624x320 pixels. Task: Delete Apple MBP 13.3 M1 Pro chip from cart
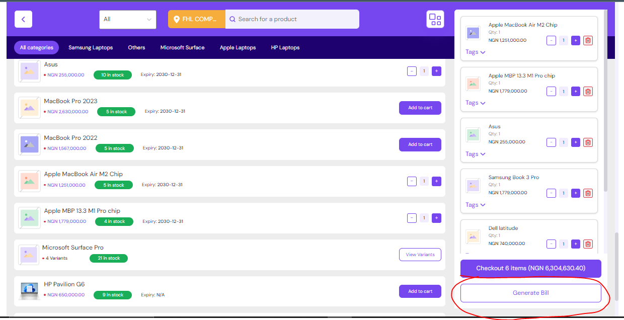tap(588, 91)
